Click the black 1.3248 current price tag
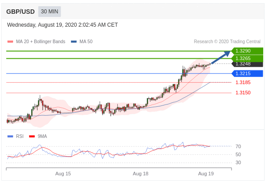This screenshot has height=182, width=265. 247,64
